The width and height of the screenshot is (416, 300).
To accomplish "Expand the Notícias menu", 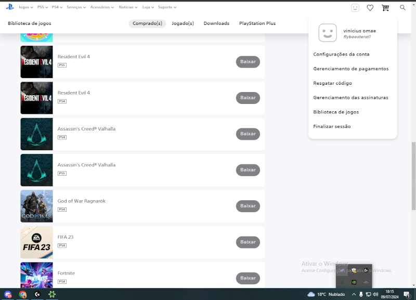I will coord(128,7).
